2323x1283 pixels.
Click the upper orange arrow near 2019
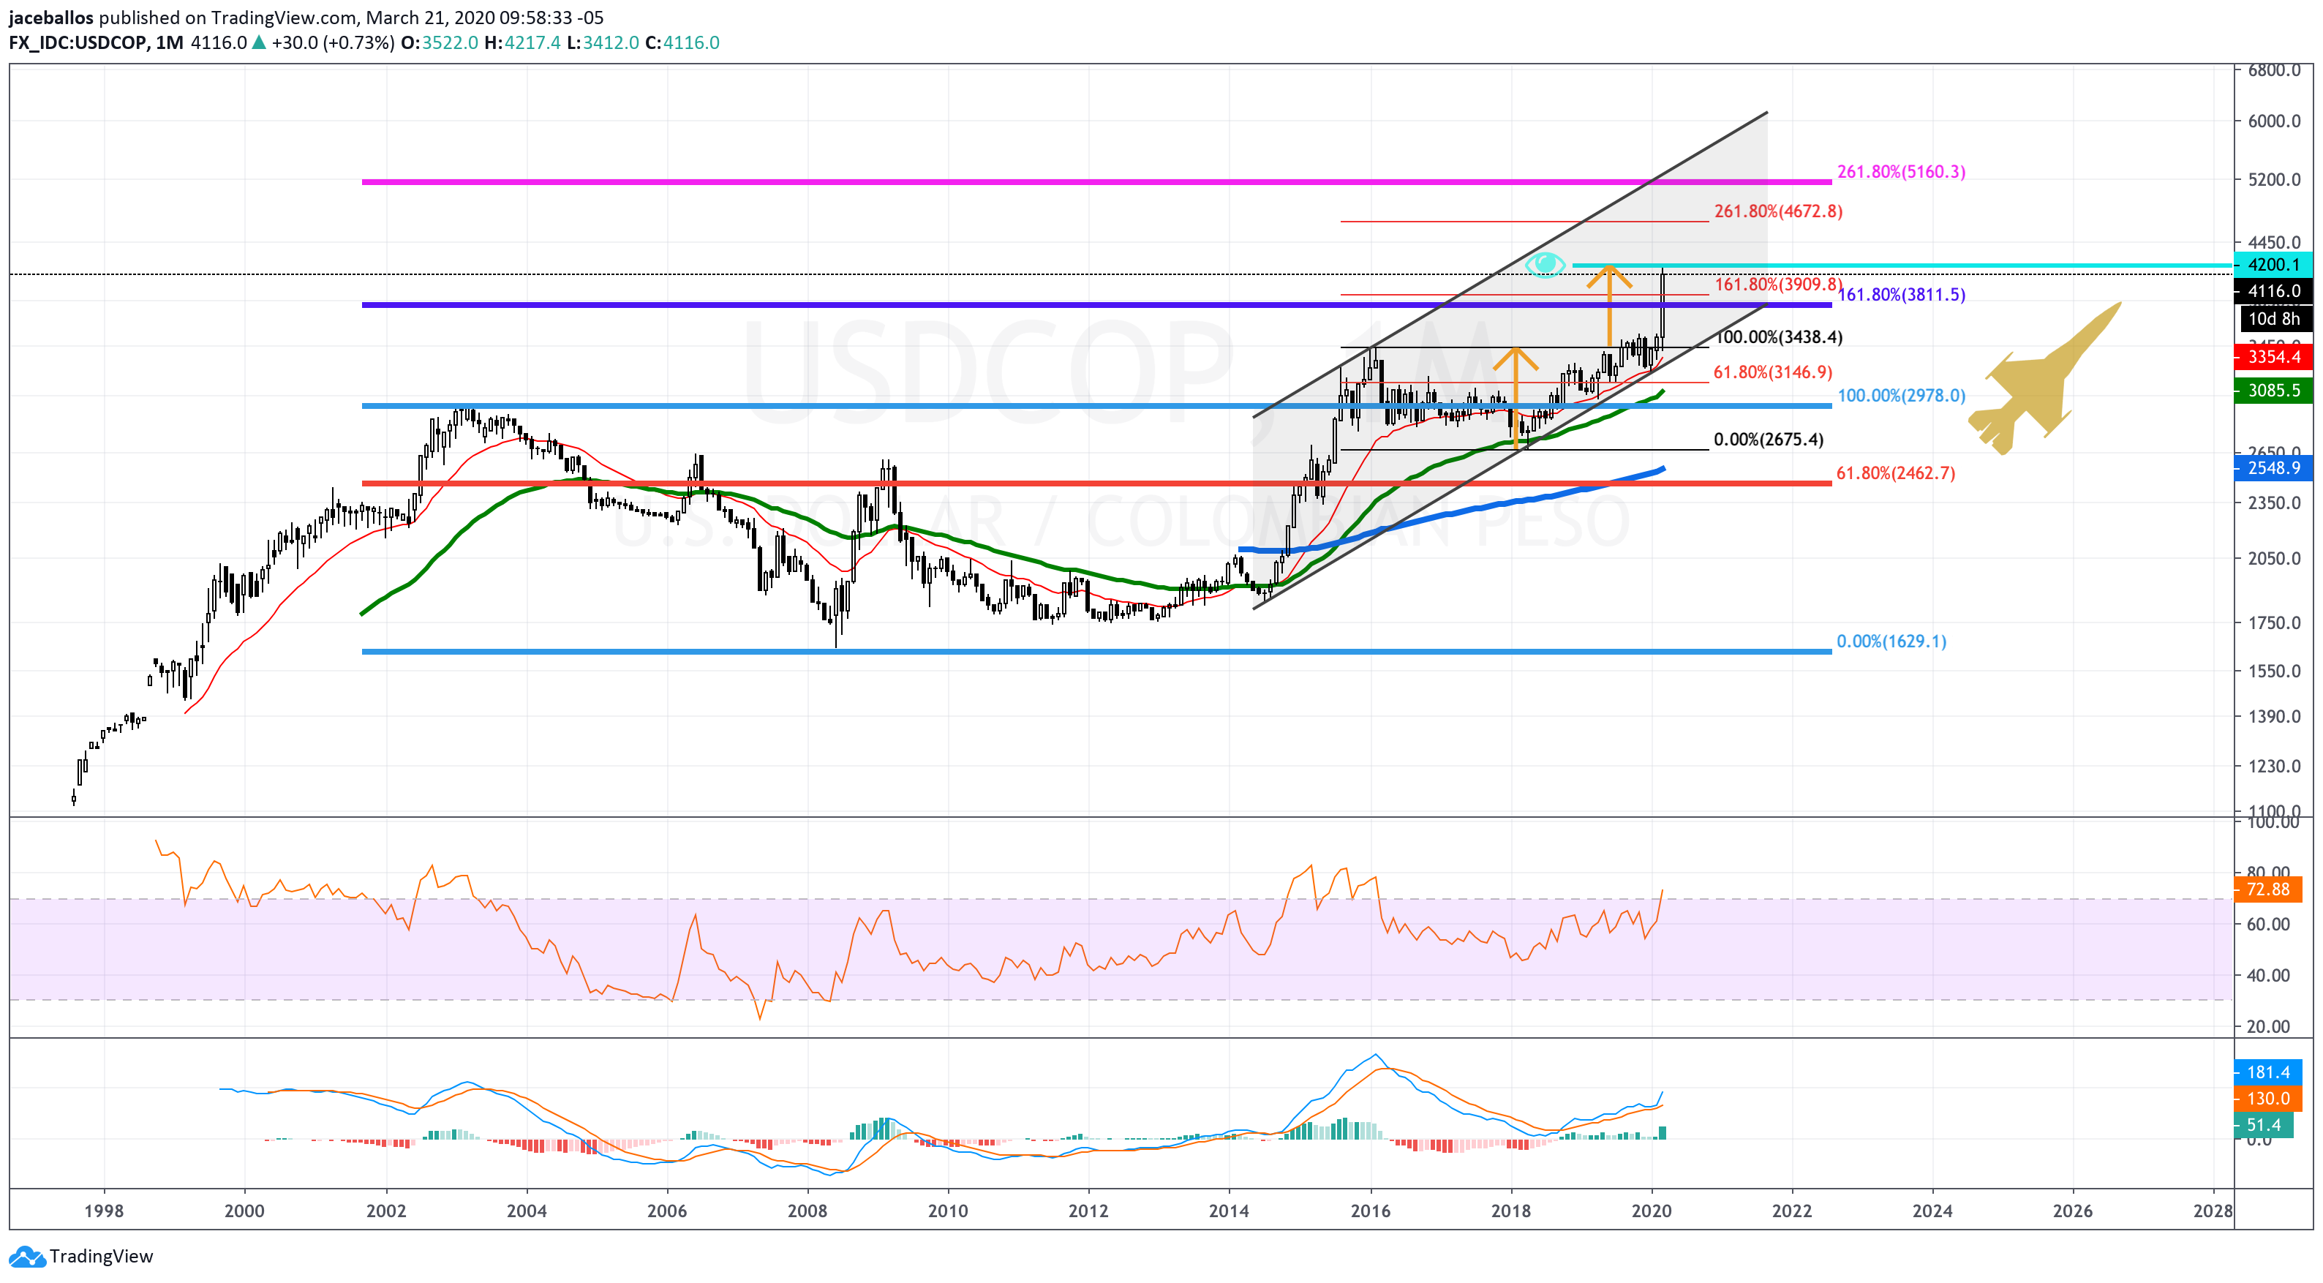(1609, 305)
